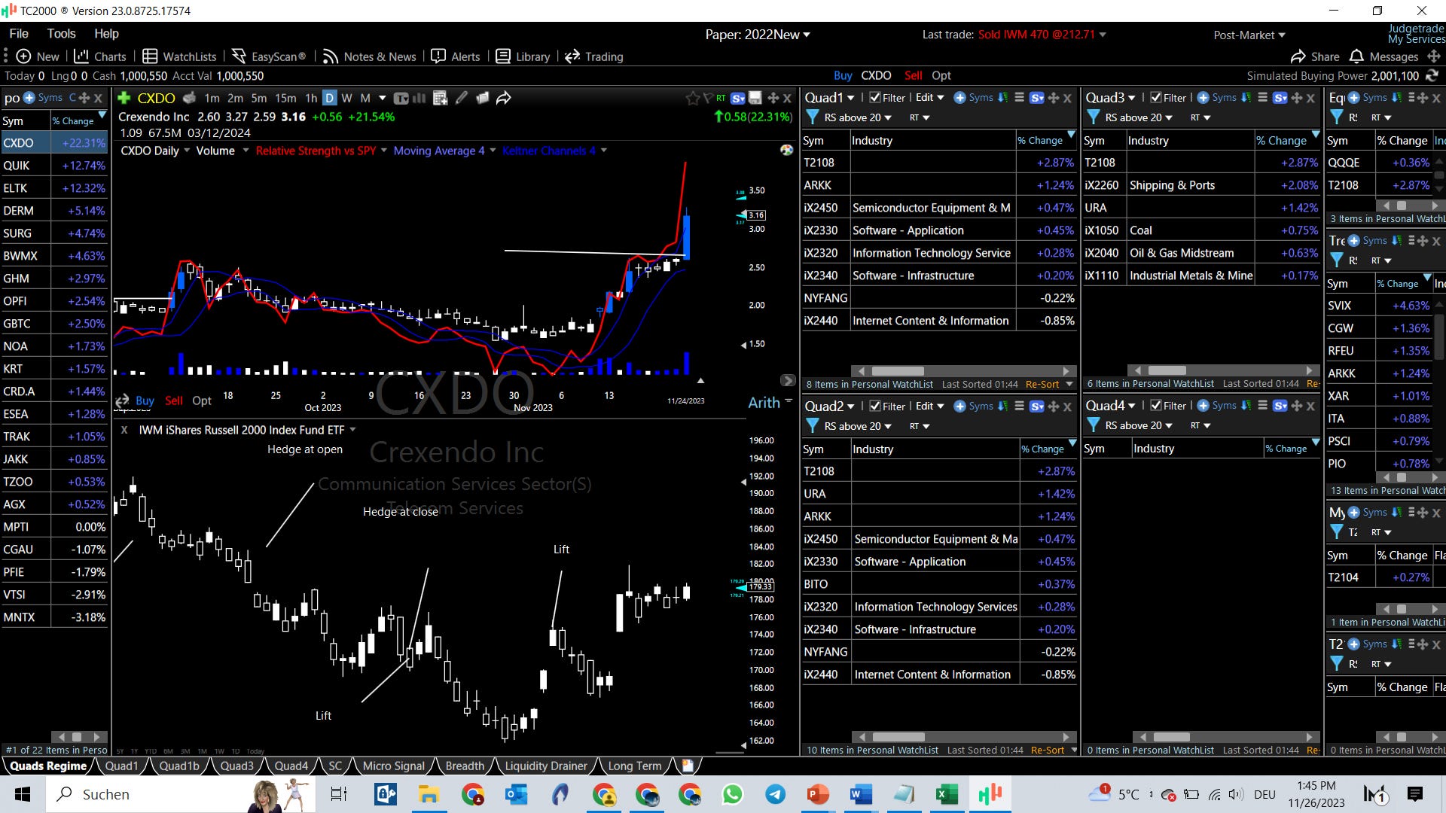Click Re-Sort link in Quad1 watchlist footer
Image resolution: width=1446 pixels, height=813 pixels.
(1042, 384)
